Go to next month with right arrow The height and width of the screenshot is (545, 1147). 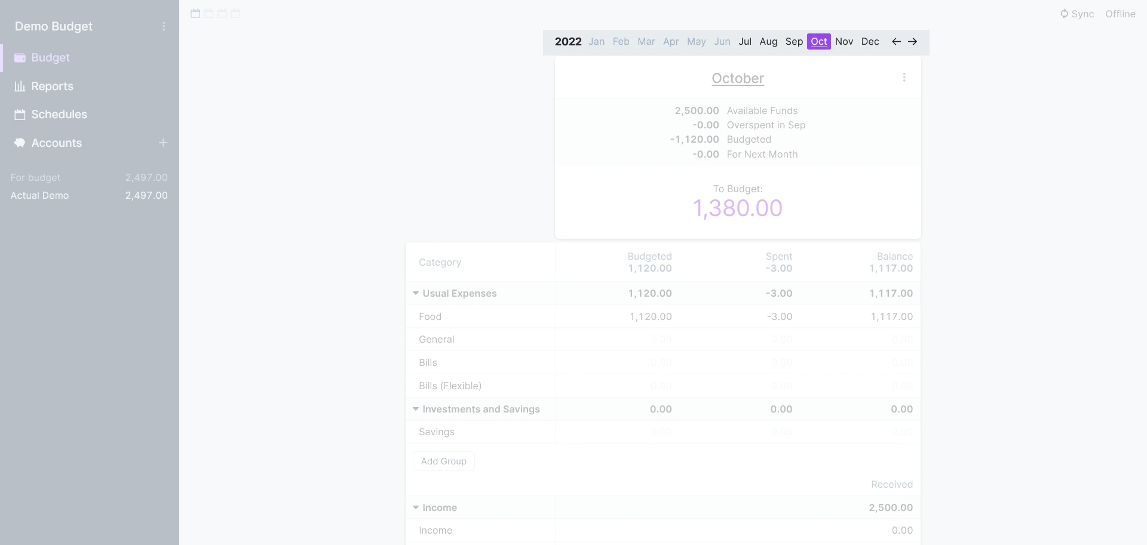coord(912,42)
